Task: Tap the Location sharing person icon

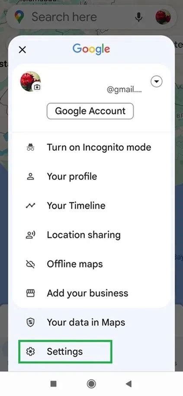Action: pyautogui.click(x=30, y=235)
